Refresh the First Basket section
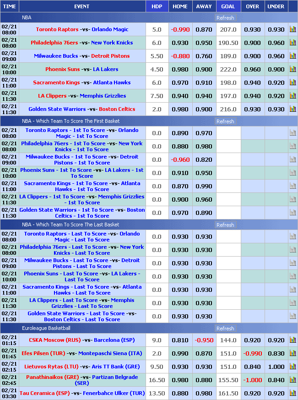The height and width of the screenshot is (400, 298). click(x=225, y=121)
